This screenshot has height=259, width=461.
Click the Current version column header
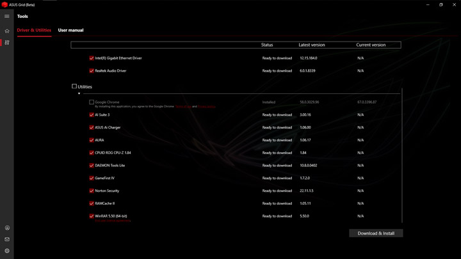[x=371, y=45]
